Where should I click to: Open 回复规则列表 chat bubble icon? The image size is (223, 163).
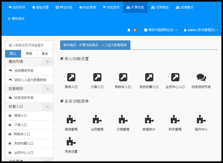pyautogui.click(x=201, y=77)
